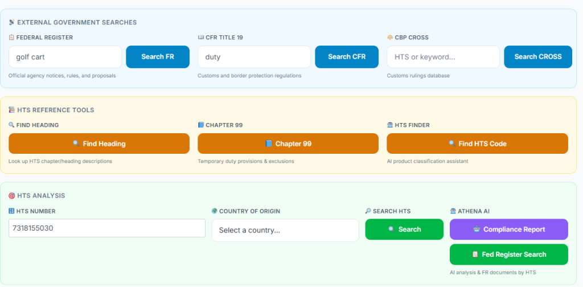Click the HTS Number field showing 7318155030
This screenshot has height=287, width=583.
[x=106, y=228]
